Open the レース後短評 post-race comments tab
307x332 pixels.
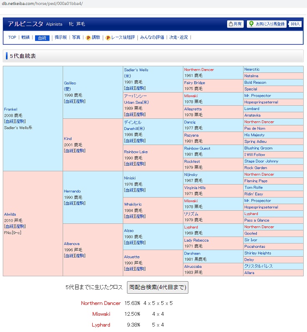tap(123, 37)
